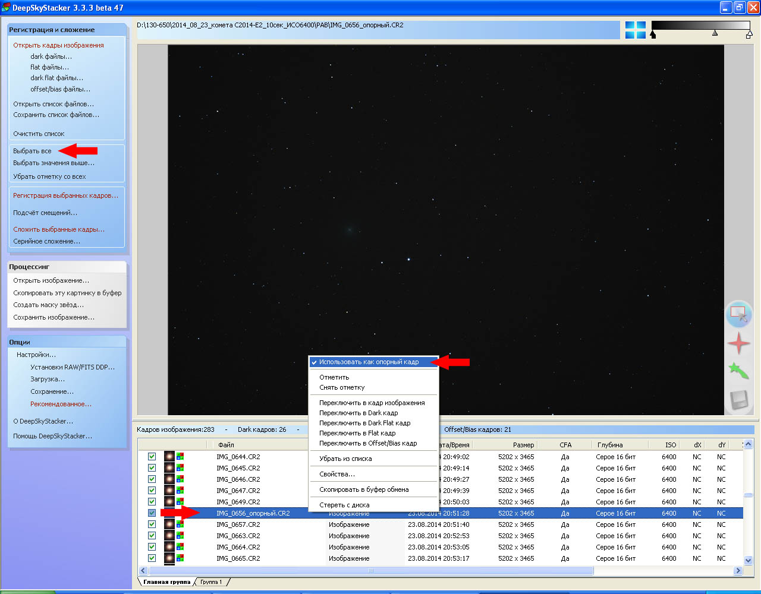Click the rectangle selection tool icon

point(738,313)
